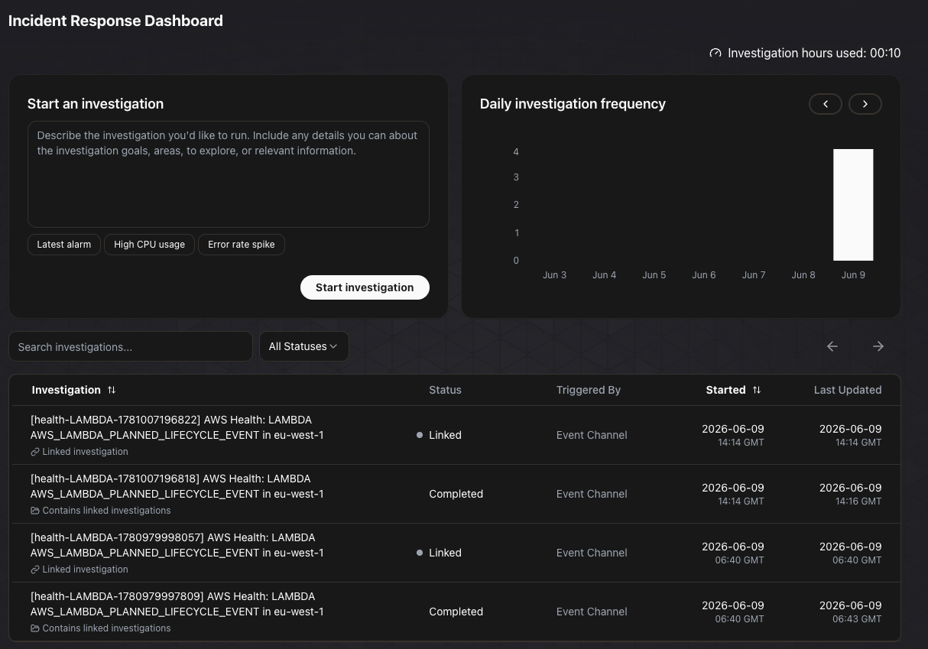Click the Triggered By column header
The width and height of the screenshot is (928, 649).
tap(589, 390)
